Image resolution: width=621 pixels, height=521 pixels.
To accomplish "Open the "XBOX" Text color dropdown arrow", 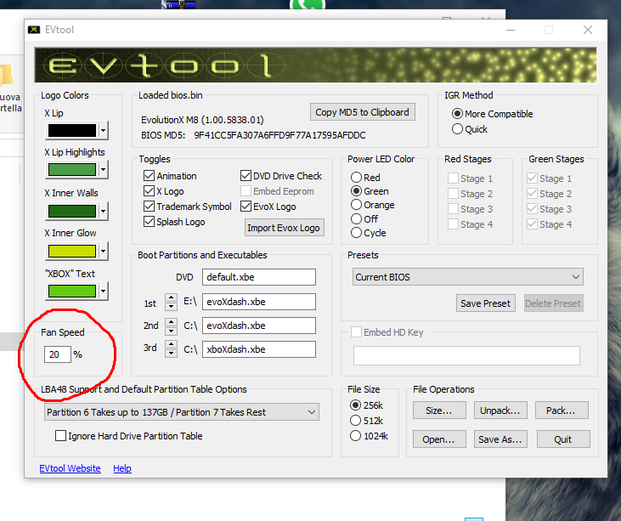I will click(x=103, y=292).
